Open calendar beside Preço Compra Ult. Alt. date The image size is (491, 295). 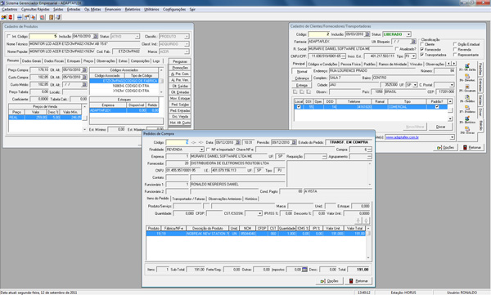[84, 69]
